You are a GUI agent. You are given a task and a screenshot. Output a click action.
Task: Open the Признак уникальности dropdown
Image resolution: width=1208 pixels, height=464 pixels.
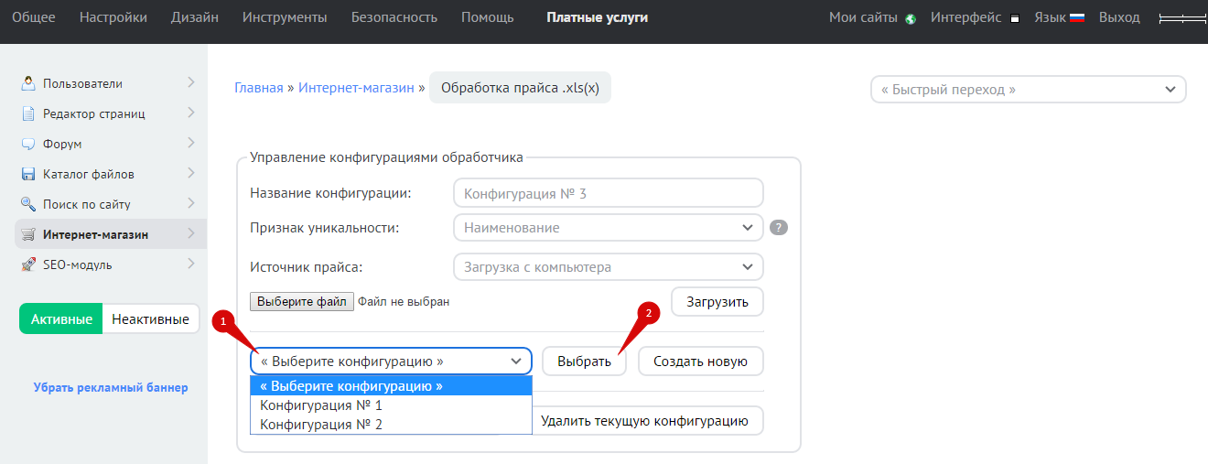[x=608, y=228]
